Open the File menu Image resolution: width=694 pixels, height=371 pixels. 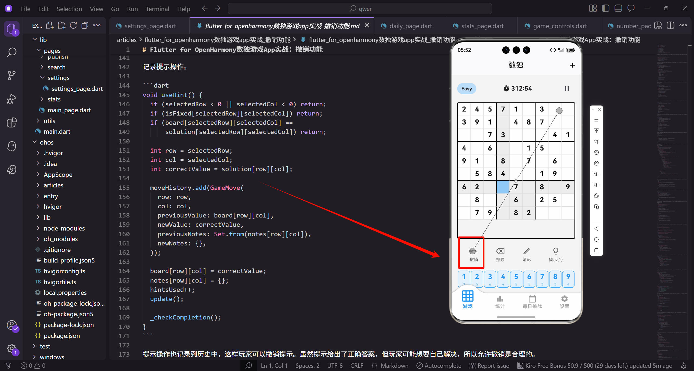click(25, 9)
